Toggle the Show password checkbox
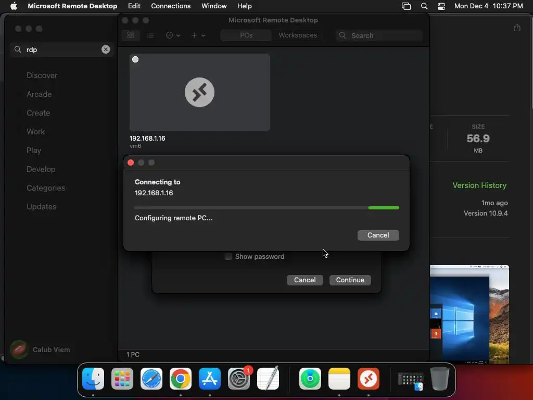This screenshot has width=533, height=400. click(x=229, y=256)
